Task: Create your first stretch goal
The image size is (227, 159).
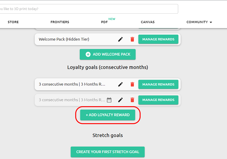Action: [107, 152]
